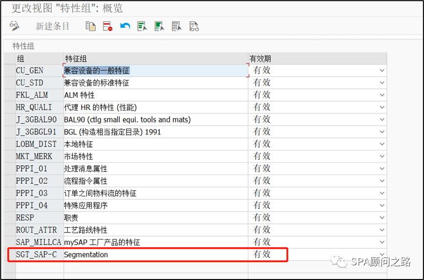Click the Deselect All icon
Screen dimensions: 424x280
[x=177, y=26]
